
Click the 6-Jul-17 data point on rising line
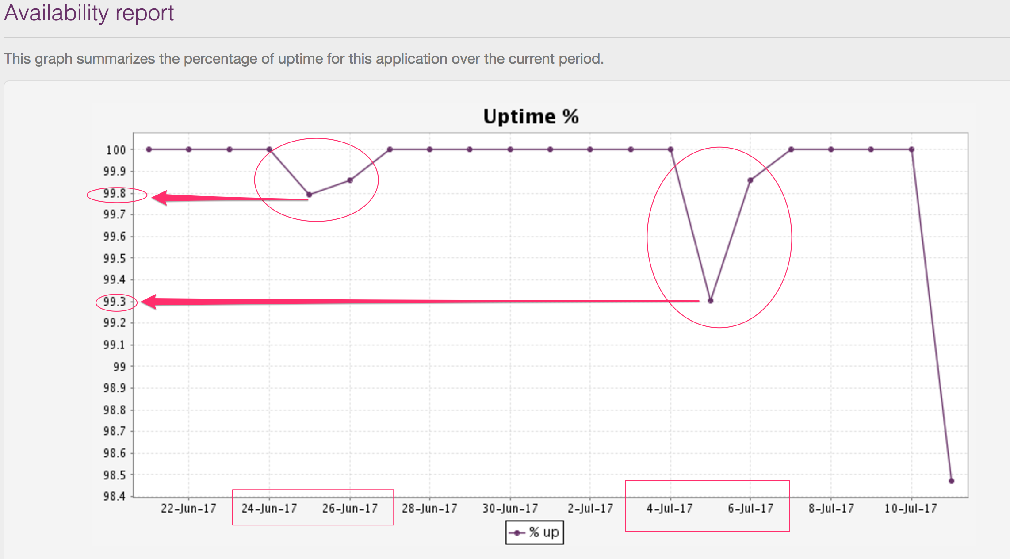pyautogui.click(x=750, y=180)
